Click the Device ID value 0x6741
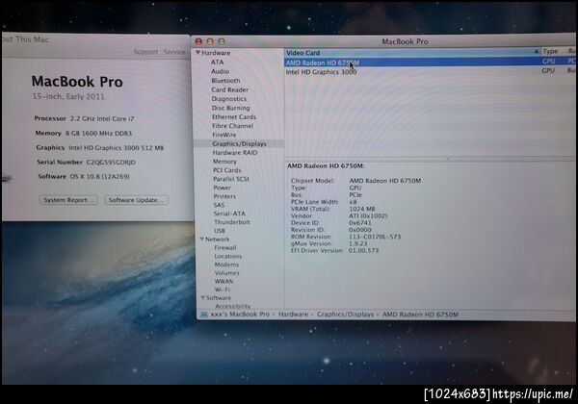 (x=360, y=222)
